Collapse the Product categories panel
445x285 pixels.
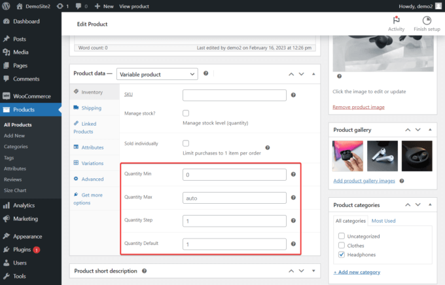(430, 204)
